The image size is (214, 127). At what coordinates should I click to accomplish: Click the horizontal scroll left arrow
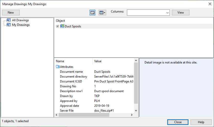click(x=56, y=115)
